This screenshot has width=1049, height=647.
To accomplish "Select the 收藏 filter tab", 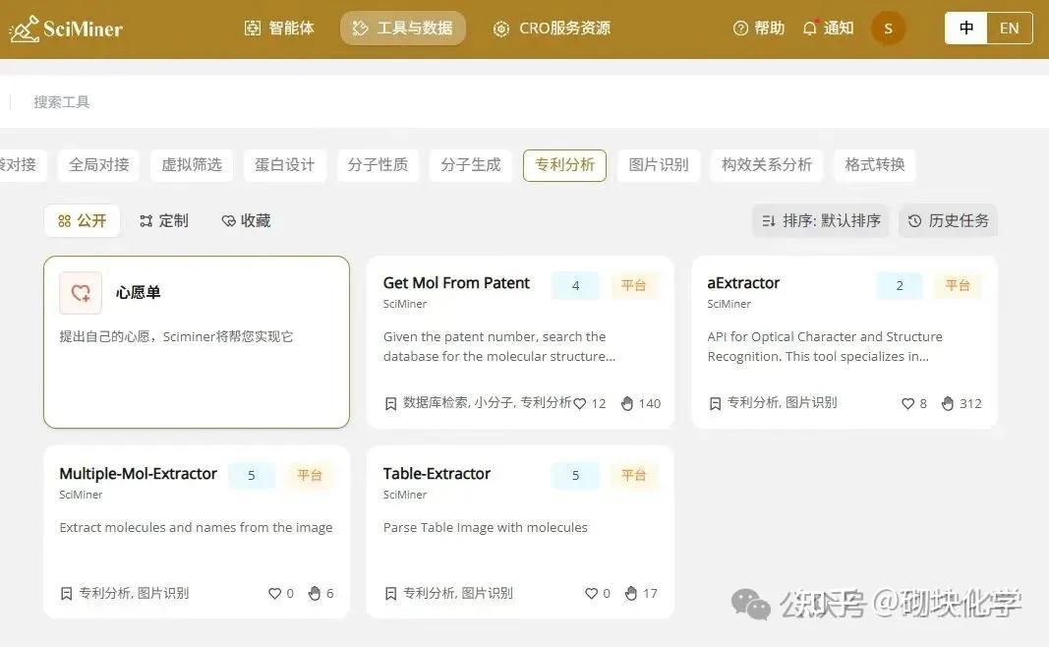I will click(244, 220).
